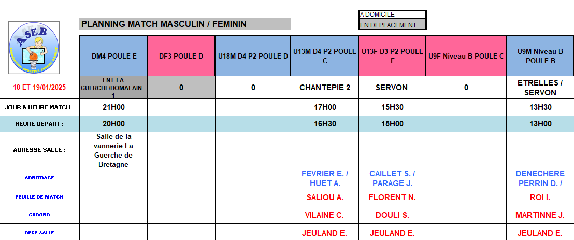
Task: Click the ASEB club logo image
Action: [x=34, y=47]
